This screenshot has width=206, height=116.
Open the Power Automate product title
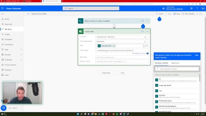(x=14, y=8)
